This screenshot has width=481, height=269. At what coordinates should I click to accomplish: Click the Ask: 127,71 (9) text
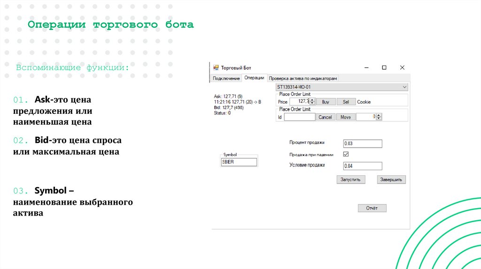[x=228, y=97]
